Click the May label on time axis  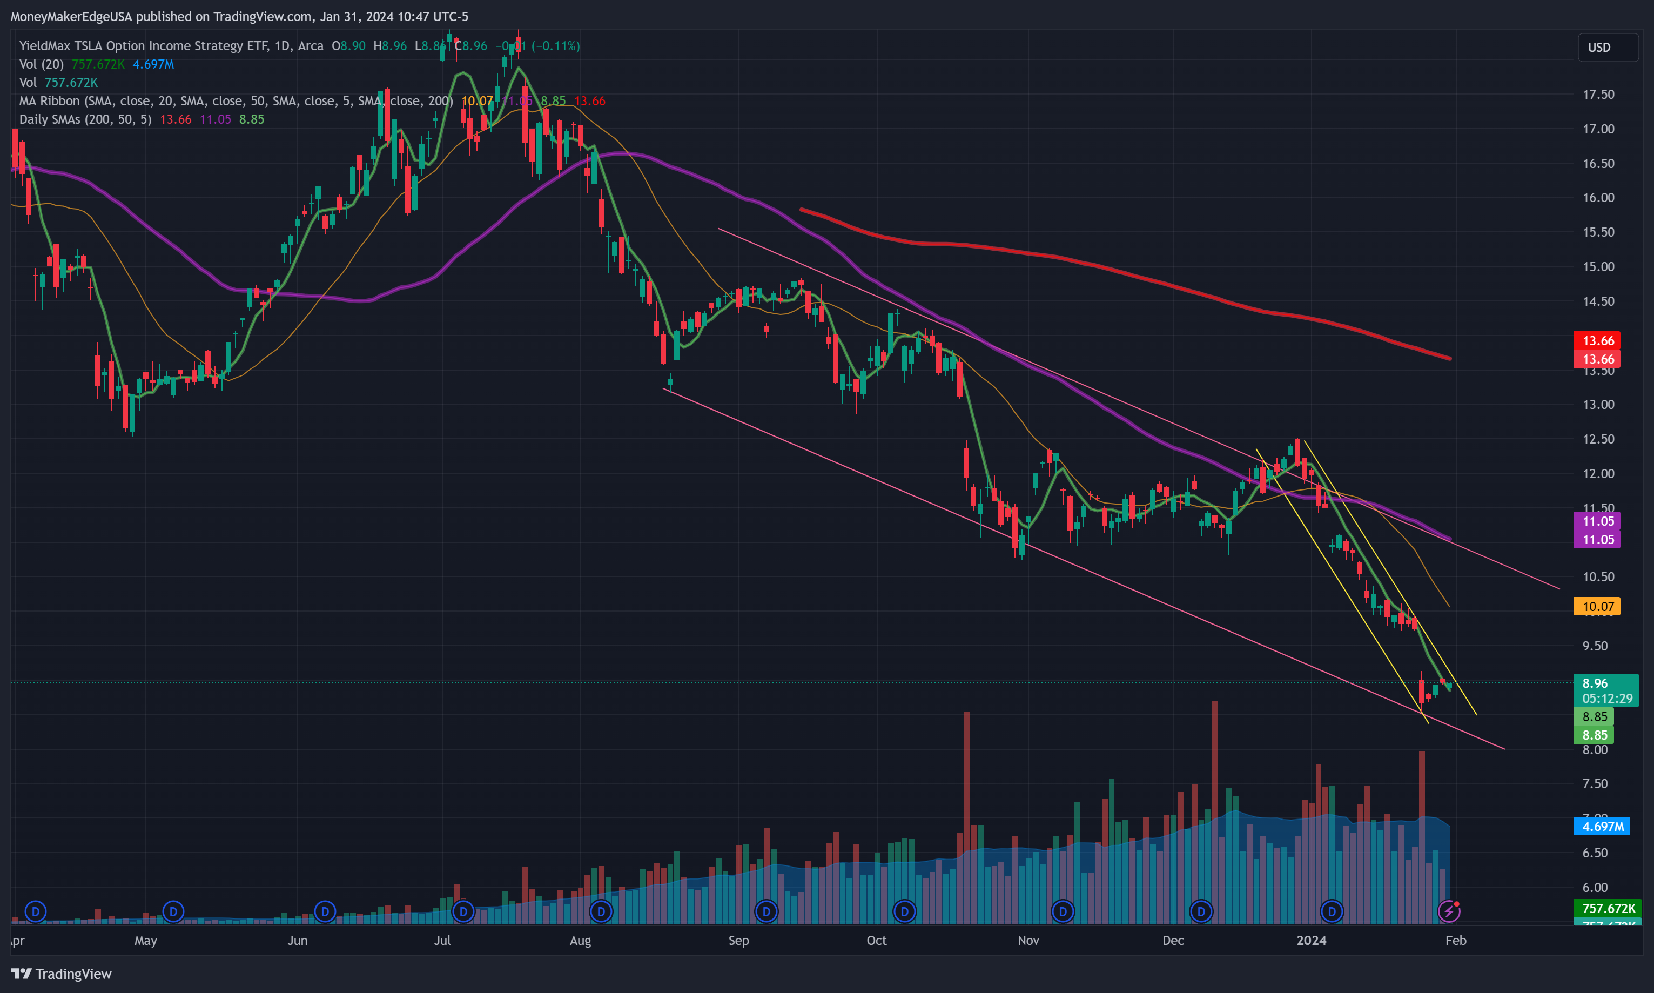(146, 940)
